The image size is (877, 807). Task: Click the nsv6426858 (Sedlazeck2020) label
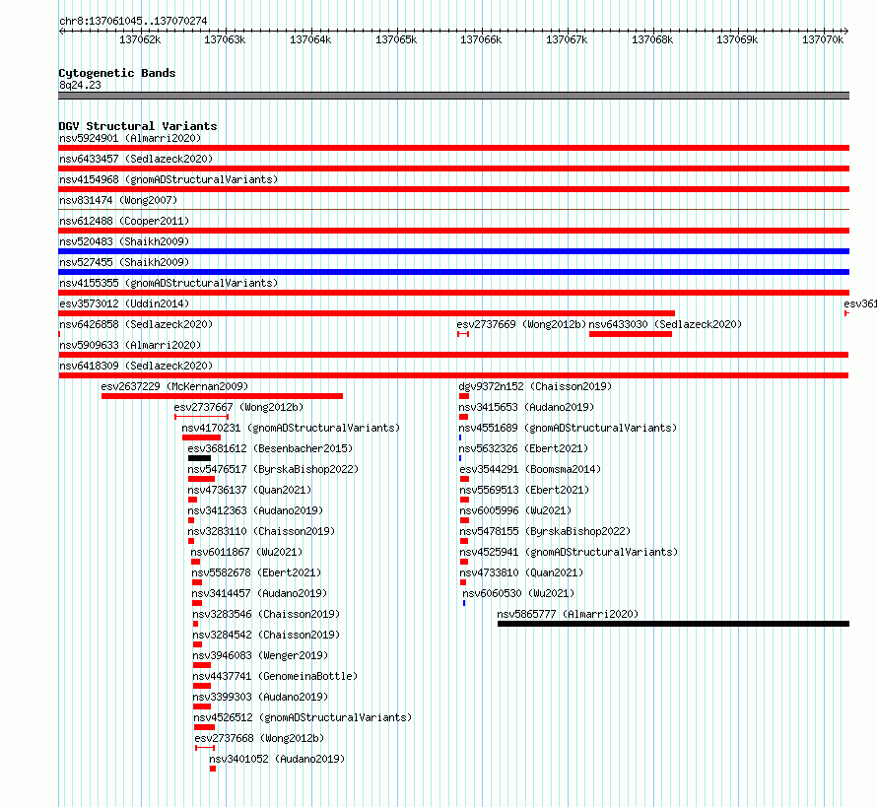coord(136,324)
